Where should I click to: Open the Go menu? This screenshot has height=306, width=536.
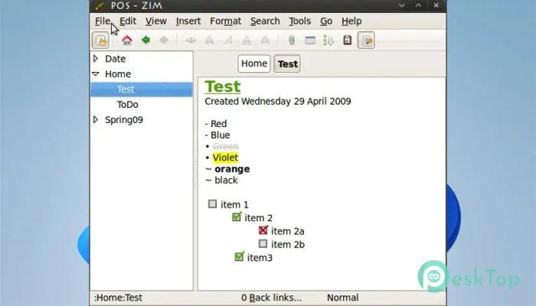[x=326, y=21]
